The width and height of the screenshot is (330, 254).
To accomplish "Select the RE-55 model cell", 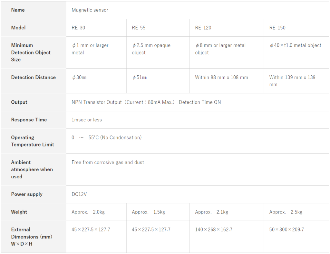I will click(139, 28).
